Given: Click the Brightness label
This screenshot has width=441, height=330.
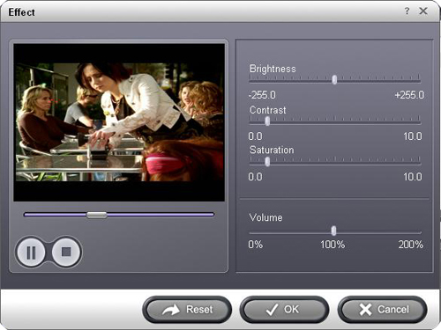Looking at the screenshot, I should 273,69.
